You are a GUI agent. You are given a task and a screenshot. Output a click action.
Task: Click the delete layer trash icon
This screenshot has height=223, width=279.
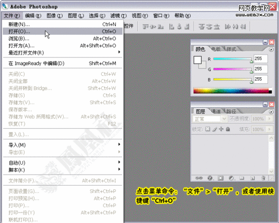(263, 178)
